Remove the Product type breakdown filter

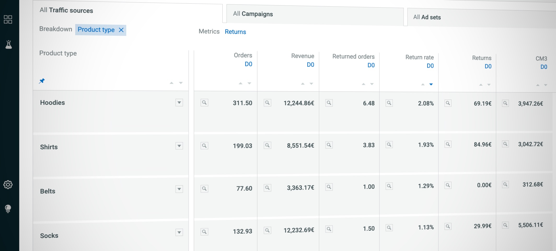pyautogui.click(x=121, y=30)
